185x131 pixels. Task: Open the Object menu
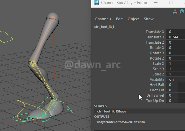click(133, 19)
